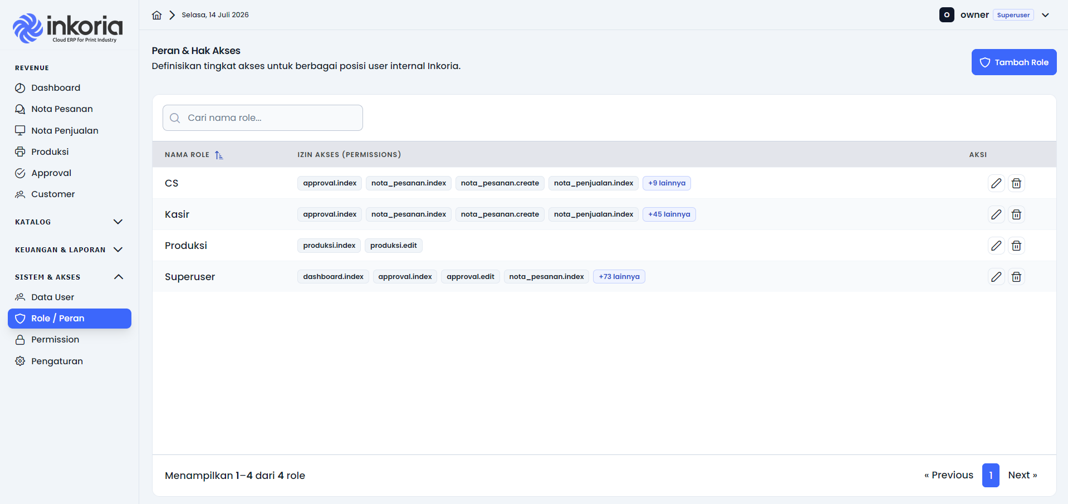Edit the Superuser role with pencil icon

click(x=996, y=277)
